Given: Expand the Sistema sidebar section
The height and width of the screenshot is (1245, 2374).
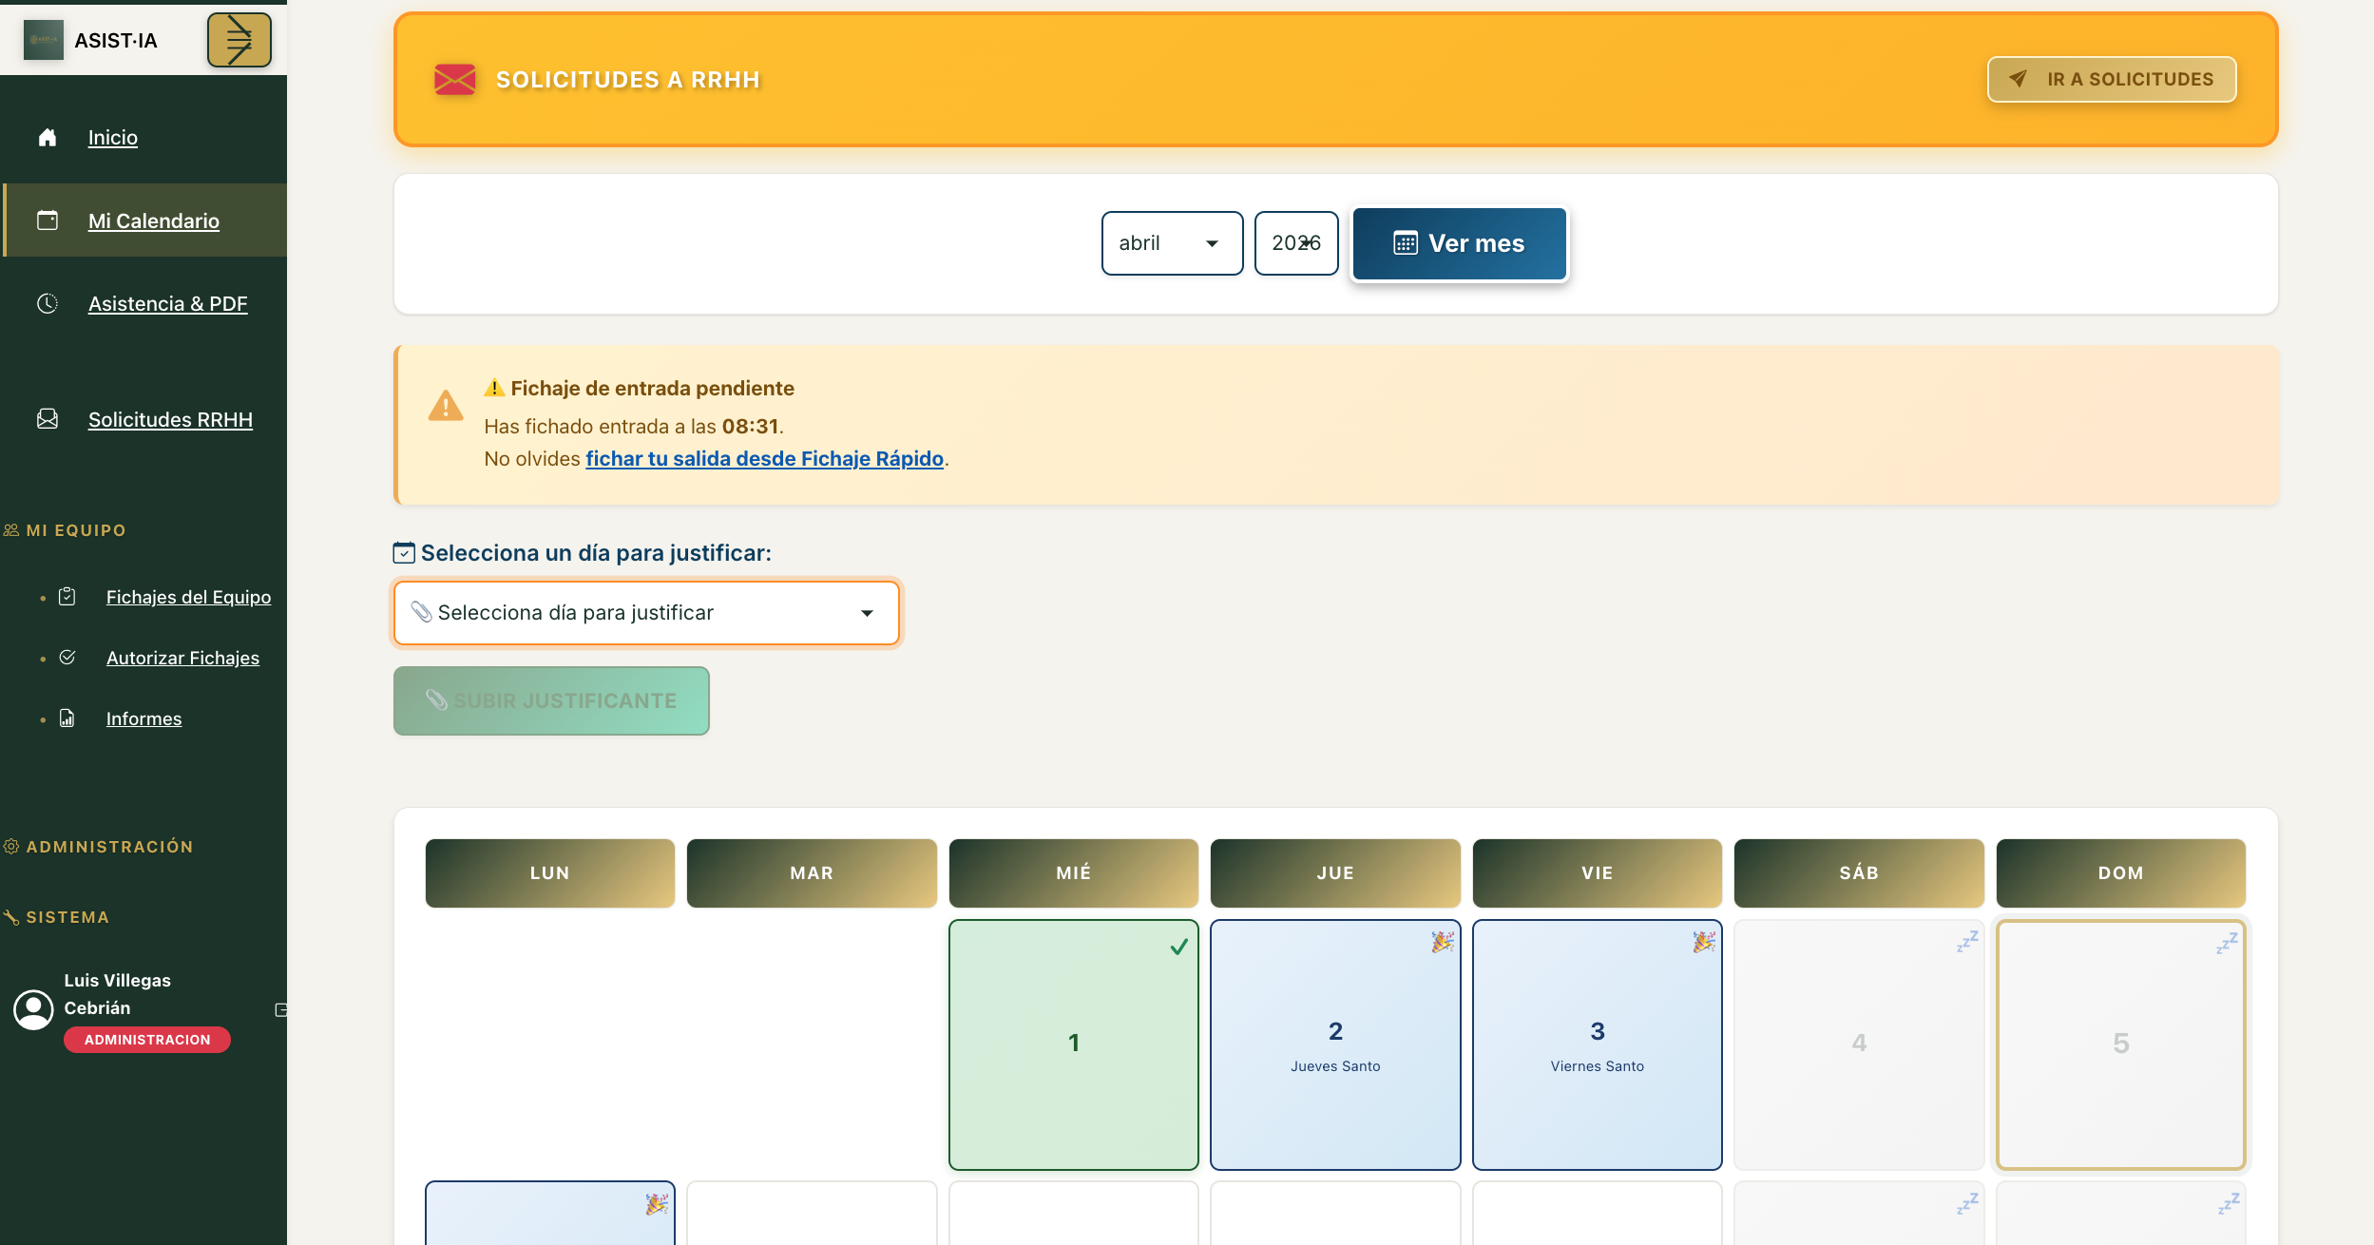Looking at the screenshot, I should [x=67, y=917].
